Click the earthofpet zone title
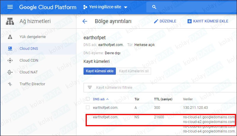This screenshot has height=136, width=237. (x=95, y=37)
